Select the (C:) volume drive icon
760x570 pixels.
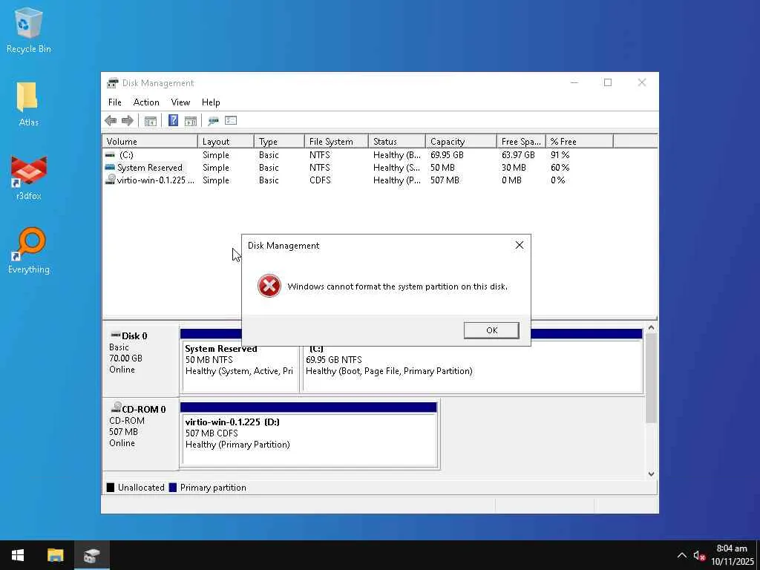pyautogui.click(x=110, y=155)
